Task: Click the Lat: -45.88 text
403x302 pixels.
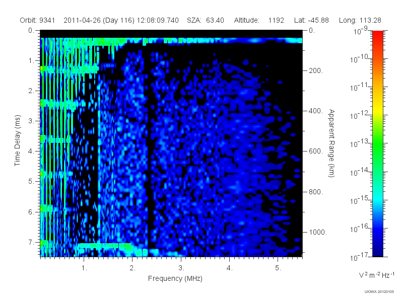Action: tap(311, 20)
